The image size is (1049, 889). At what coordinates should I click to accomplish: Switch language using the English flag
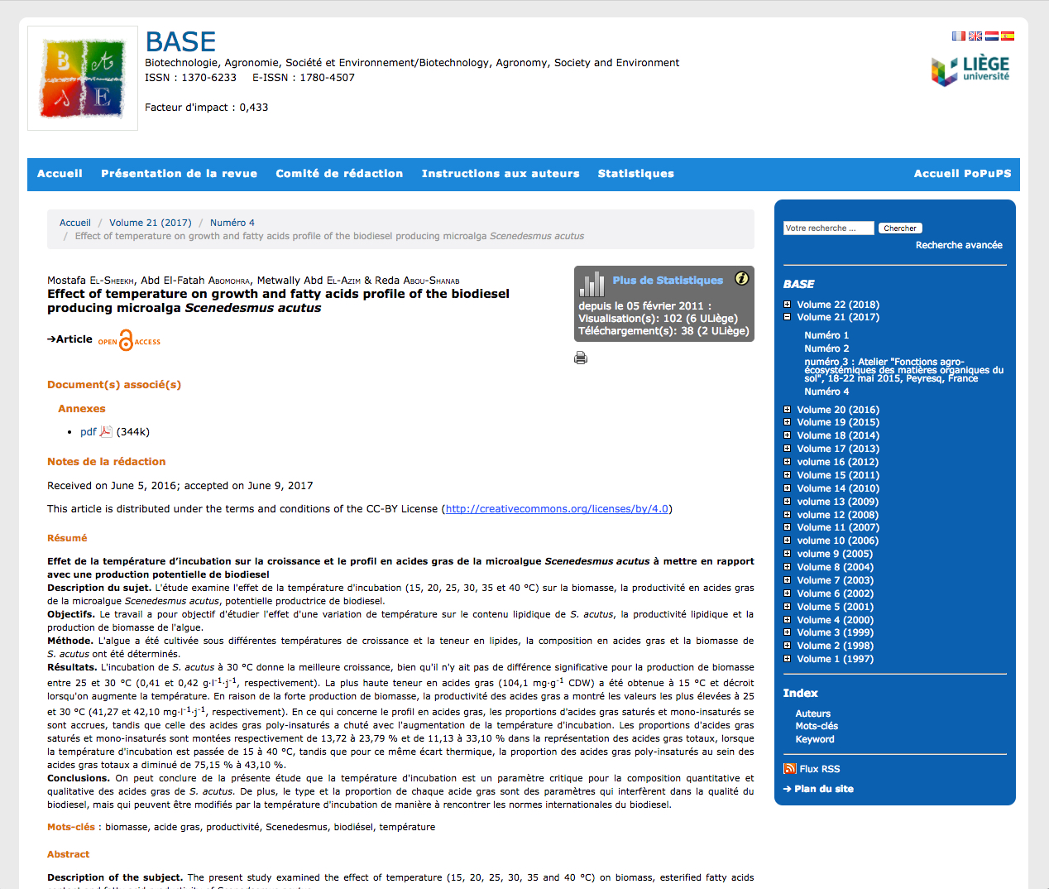point(975,36)
